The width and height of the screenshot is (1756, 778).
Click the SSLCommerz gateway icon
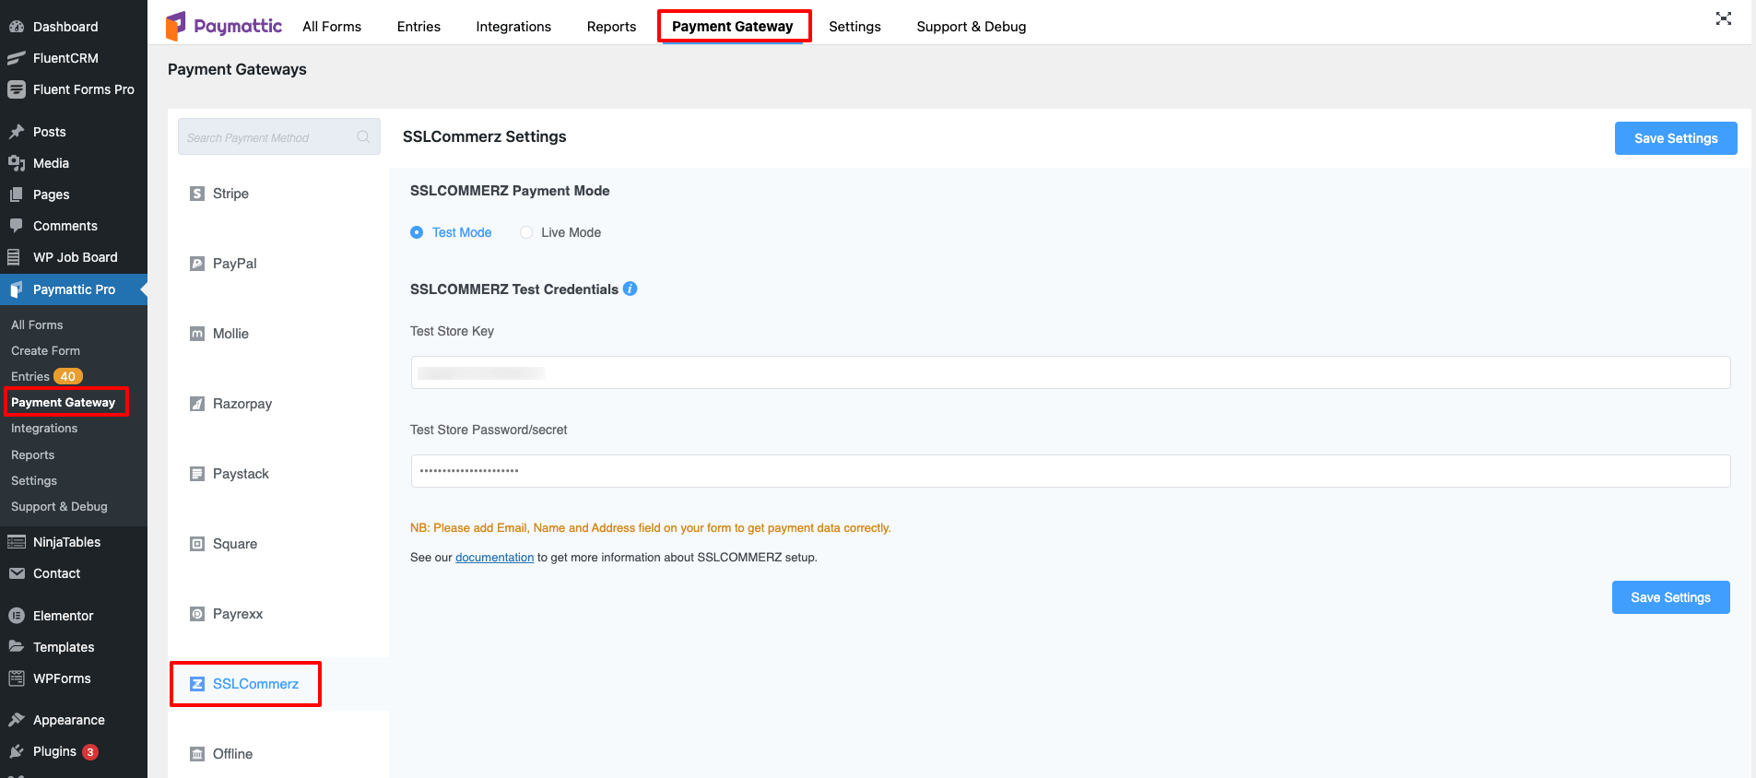[x=197, y=684]
